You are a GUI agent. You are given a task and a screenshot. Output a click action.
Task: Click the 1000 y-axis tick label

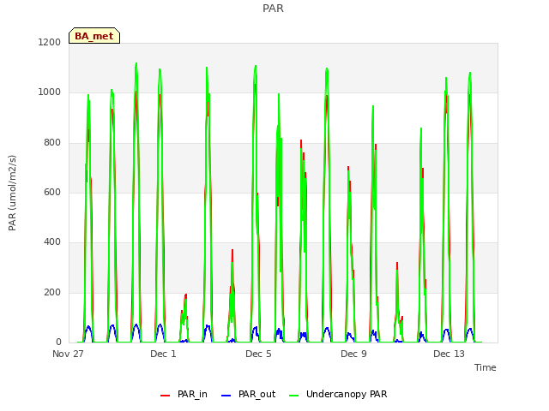coord(50,92)
